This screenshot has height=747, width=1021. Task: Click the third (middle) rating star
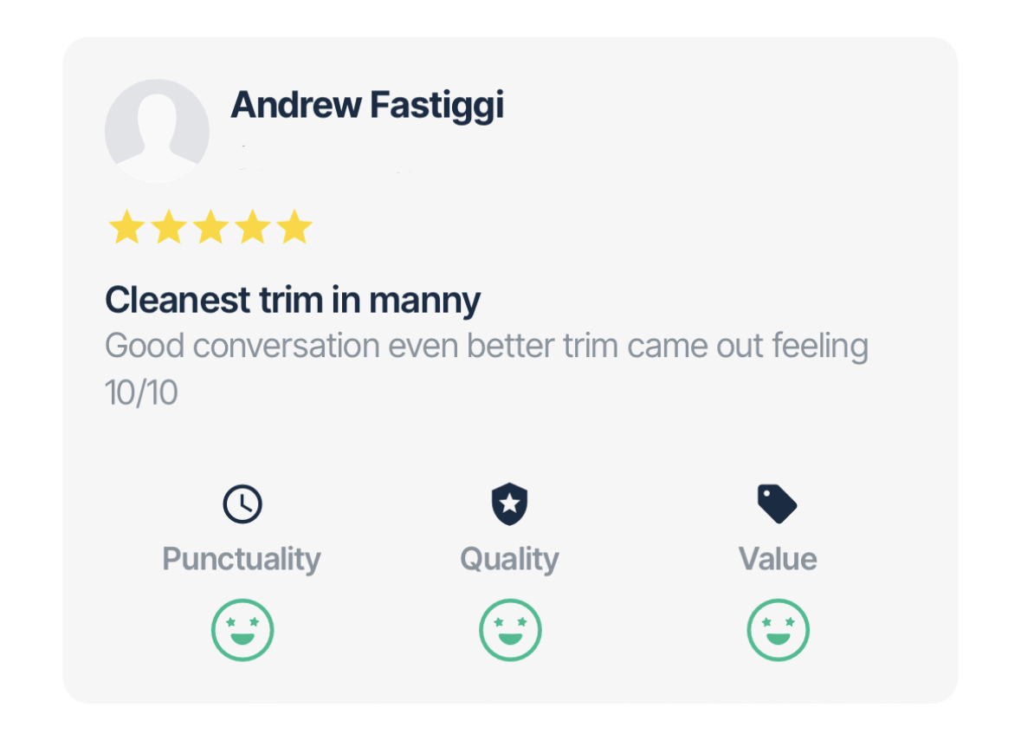coord(210,227)
